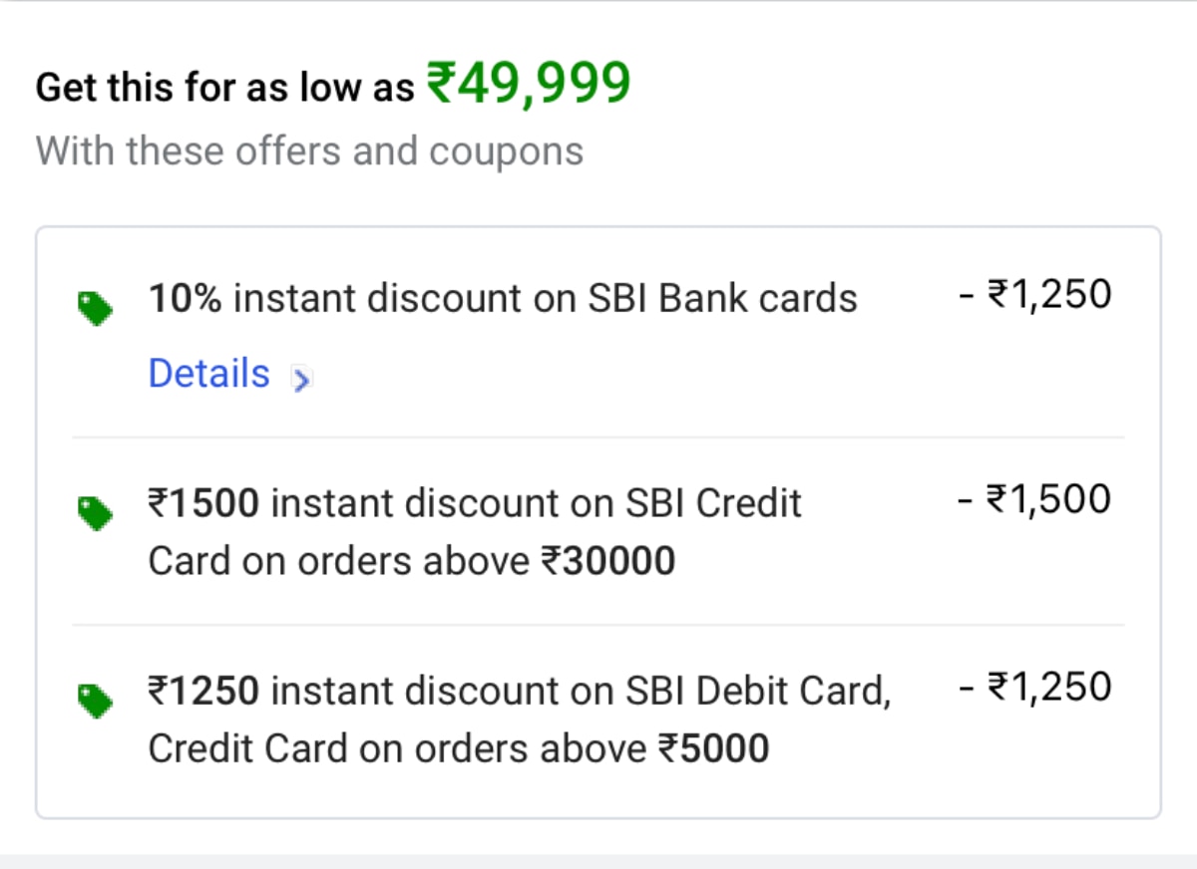The width and height of the screenshot is (1197, 869).
Task: Click the - ₹1,250 amount on the Debit Card row
Action: pos(1034,687)
